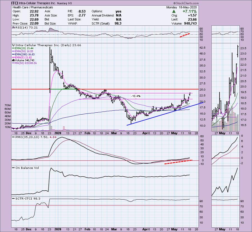Click the green up-arrow change indicator
The image size is (252, 232).
point(174,11)
